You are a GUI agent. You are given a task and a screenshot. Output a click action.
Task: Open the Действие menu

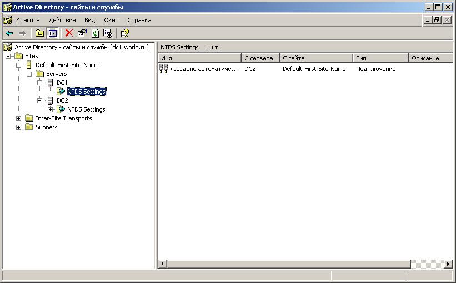point(62,20)
